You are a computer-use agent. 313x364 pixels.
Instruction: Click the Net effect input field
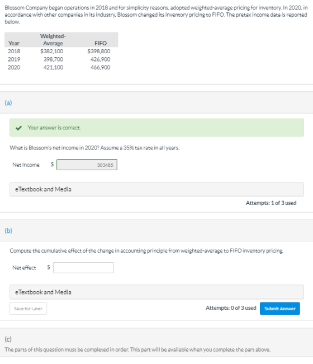[x=83, y=268]
